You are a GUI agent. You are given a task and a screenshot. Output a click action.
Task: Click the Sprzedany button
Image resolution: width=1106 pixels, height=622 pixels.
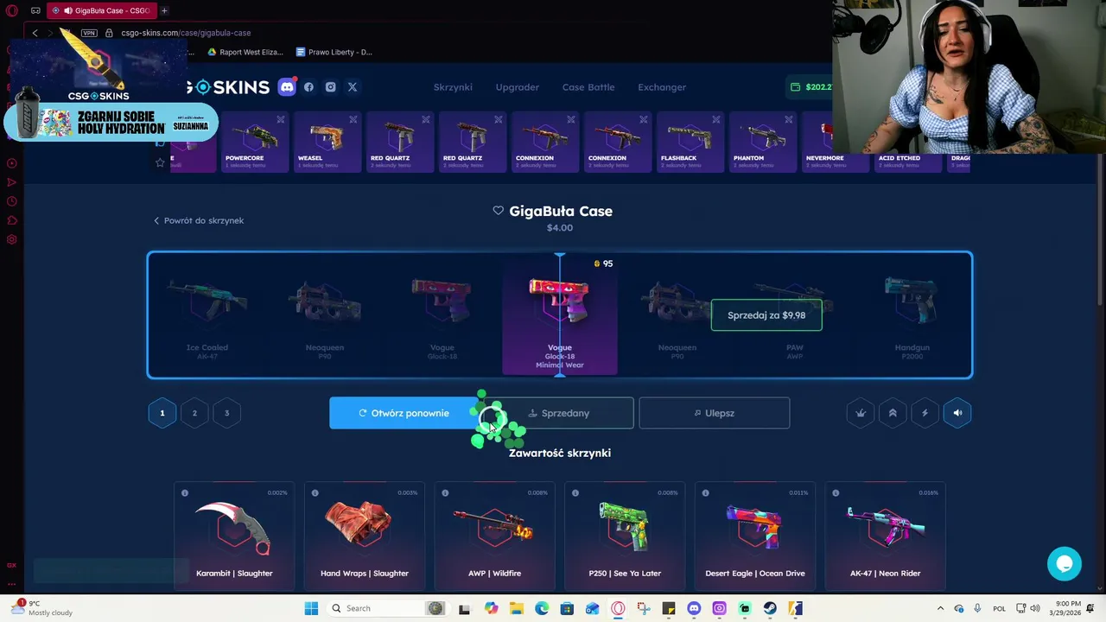[559, 413]
